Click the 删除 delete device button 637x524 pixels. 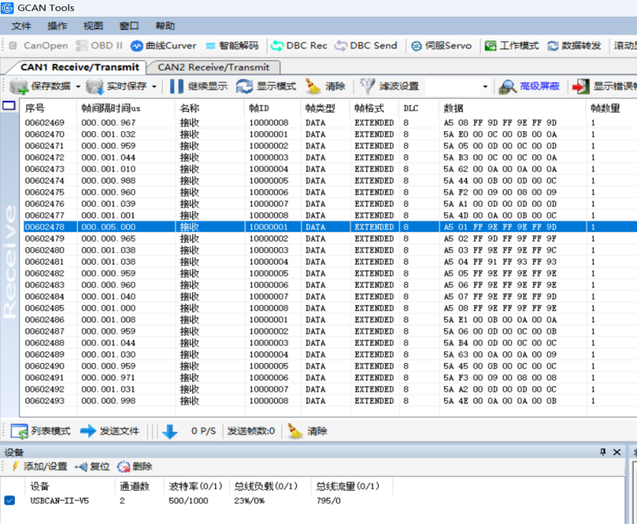pos(134,467)
